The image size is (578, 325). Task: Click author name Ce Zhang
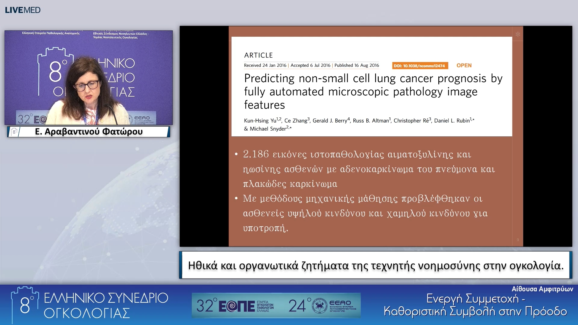pos(296,121)
